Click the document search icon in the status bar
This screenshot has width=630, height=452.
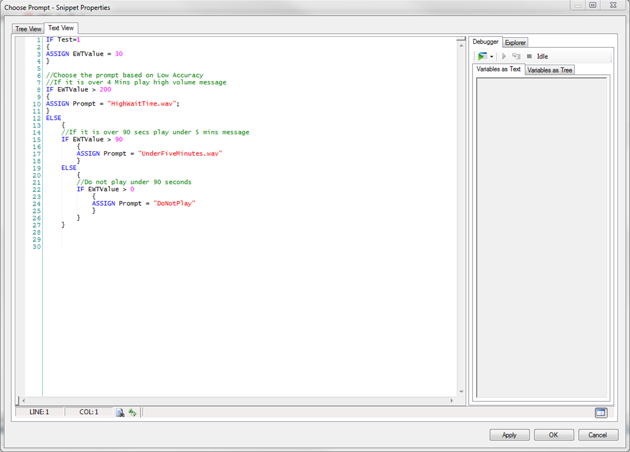point(120,413)
